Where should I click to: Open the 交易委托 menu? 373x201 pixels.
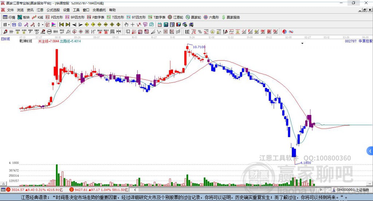[99, 10]
